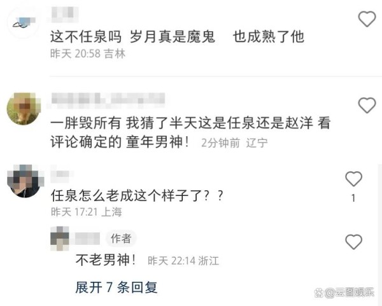Image resolution: width=382 pixels, height=306 pixels.
Task: Open the author's small reply avatar
Action: (x=59, y=239)
